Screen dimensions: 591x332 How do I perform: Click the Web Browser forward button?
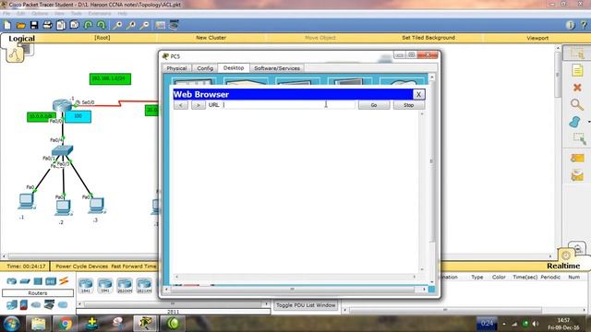pos(199,105)
